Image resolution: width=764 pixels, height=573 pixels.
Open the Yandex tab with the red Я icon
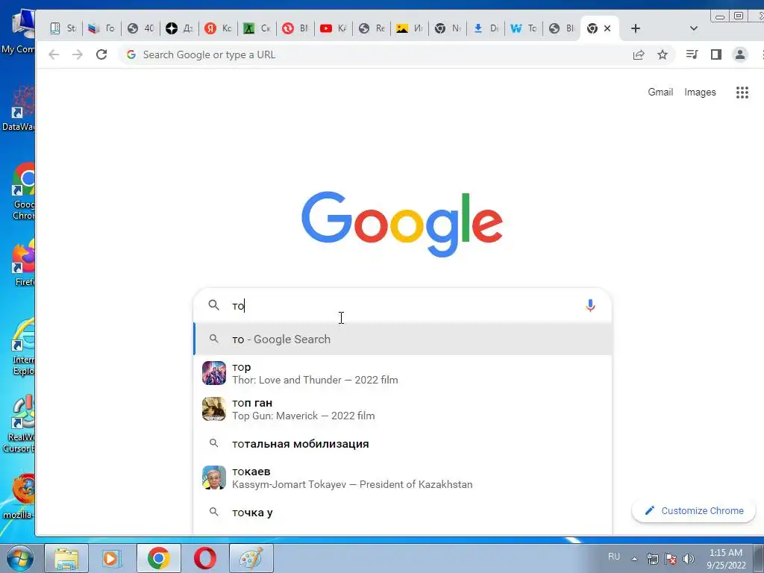pos(218,28)
